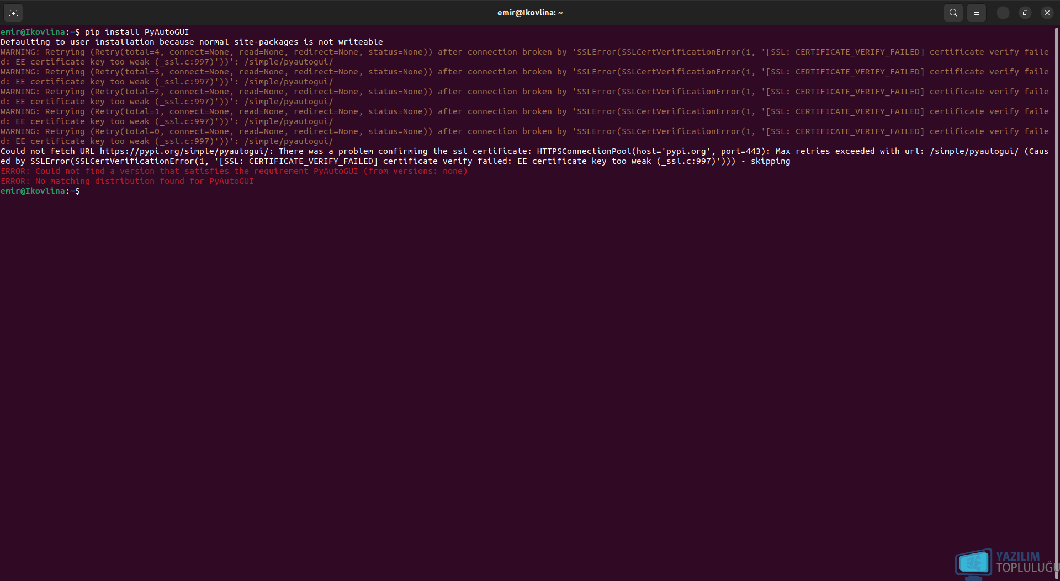Close the terminal window
This screenshot has height=581, width=1060.
pos(1047,13)
